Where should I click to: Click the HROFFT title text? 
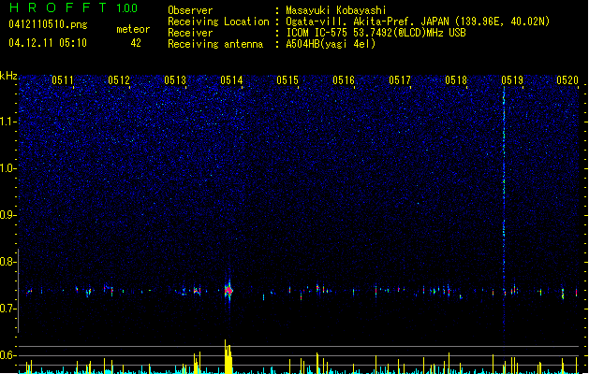tap(57, 7)
